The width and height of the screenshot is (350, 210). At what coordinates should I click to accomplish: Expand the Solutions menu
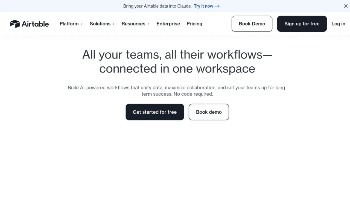coord(102,24)
